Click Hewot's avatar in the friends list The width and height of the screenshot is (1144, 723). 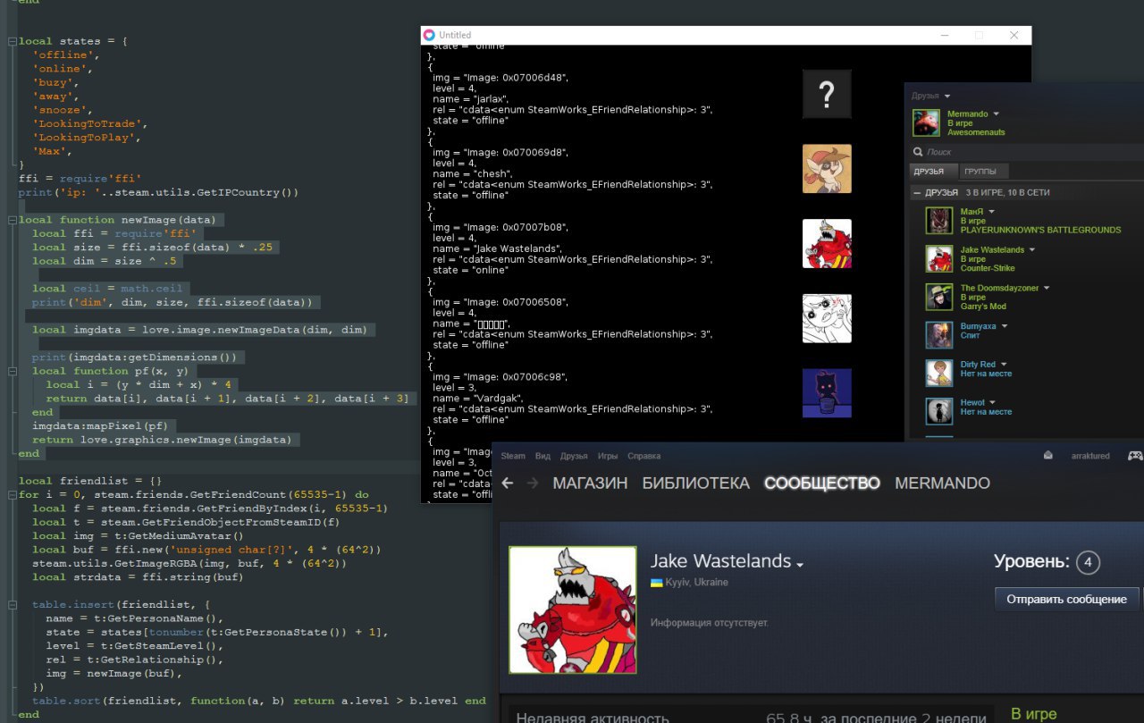point(939,411)
